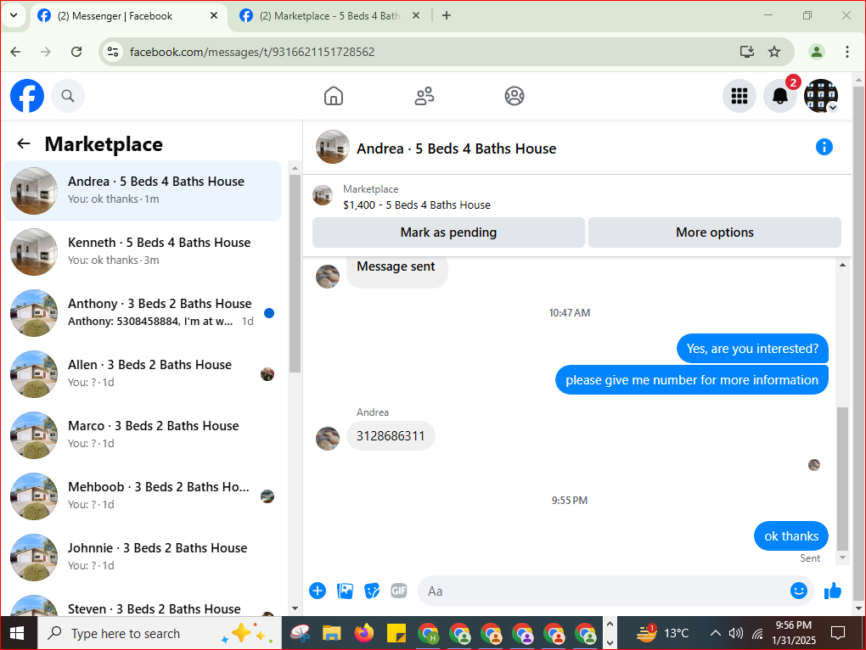Choose a GIF icon in composer
This screenshot has height=650, width=866.
(x=399, y=591)
